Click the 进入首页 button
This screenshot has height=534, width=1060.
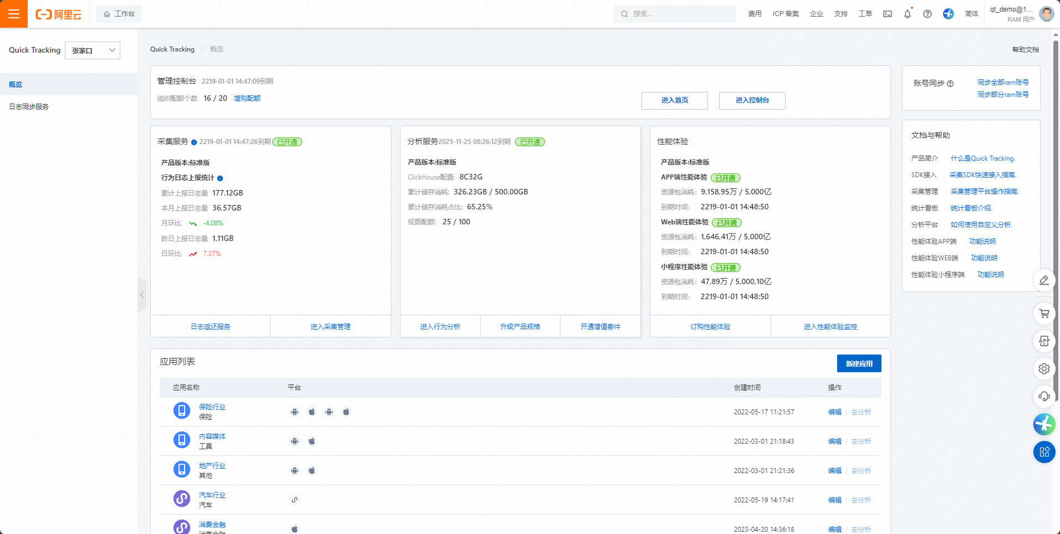point(675,100)
